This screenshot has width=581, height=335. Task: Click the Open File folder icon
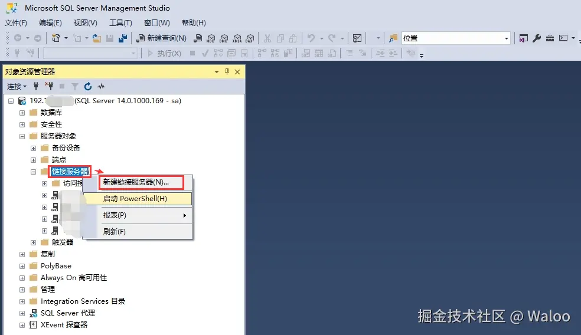coord(97,38)
